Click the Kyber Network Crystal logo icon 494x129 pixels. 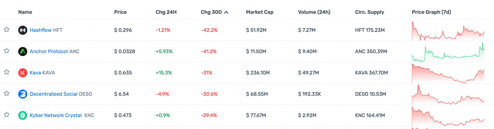tap(22, 115)
